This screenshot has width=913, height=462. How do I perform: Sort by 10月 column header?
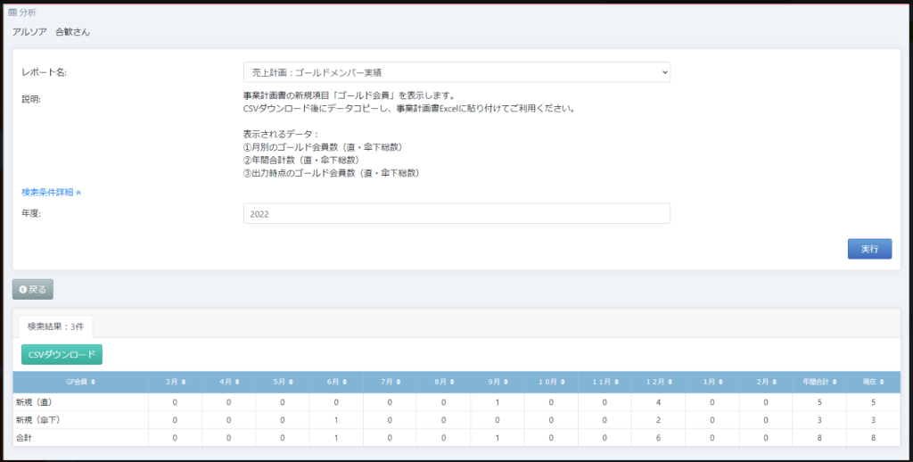(559, 382)
